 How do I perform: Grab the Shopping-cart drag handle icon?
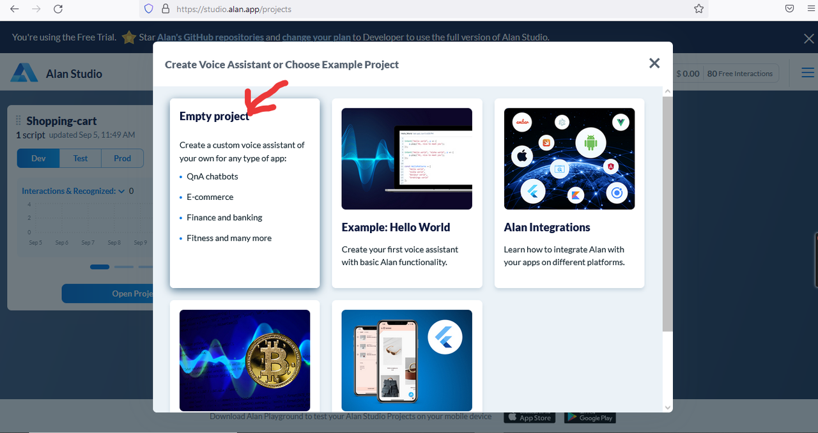coord(19,121)
